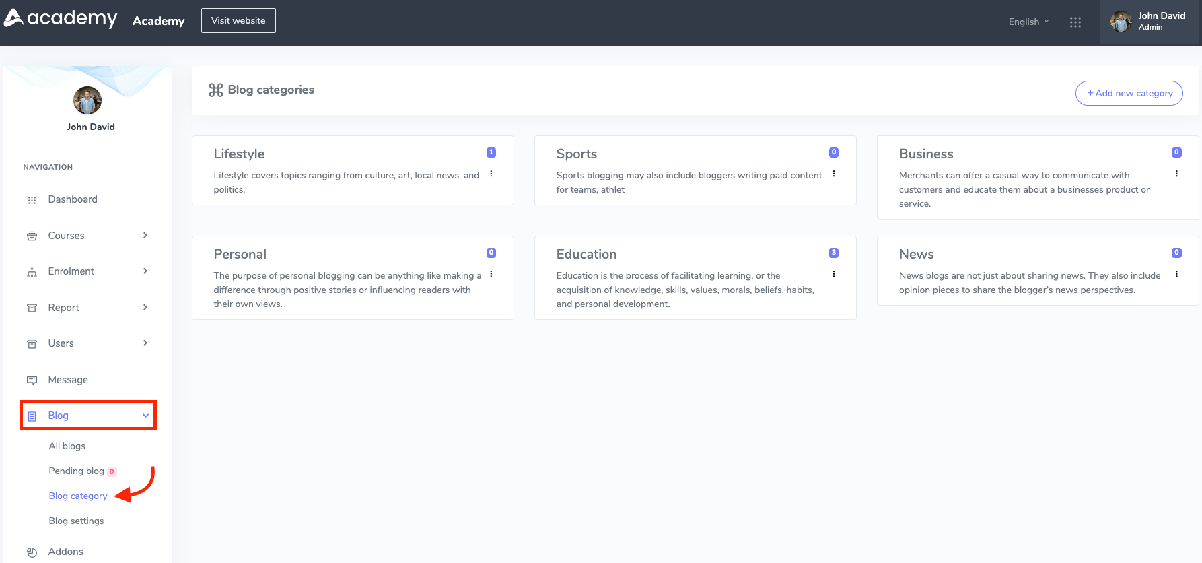1202x563 pixels.
Task: Open the apps grid icon in header
Action: (x=1075, y=22)
